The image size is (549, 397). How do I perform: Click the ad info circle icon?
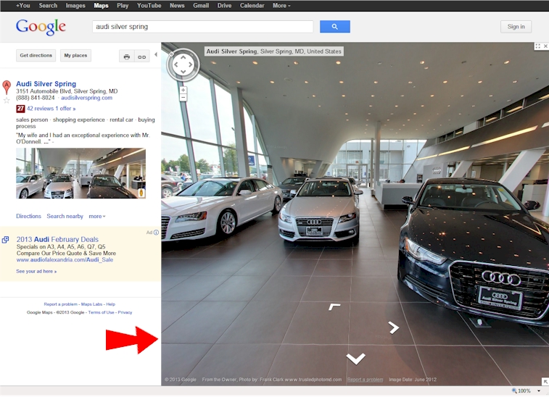tap(156, 233)
